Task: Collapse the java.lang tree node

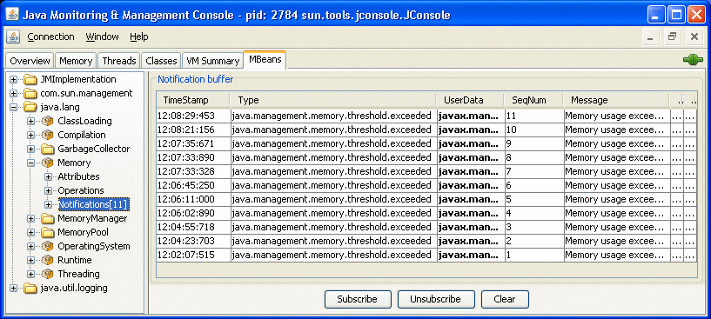Action: 13,108
